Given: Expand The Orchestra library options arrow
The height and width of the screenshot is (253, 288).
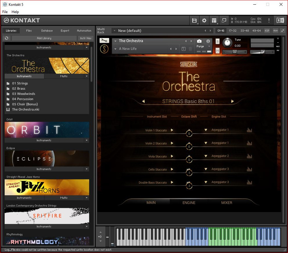Looking at the screenshot, I should pyautogui.click(x=86, y=76).
